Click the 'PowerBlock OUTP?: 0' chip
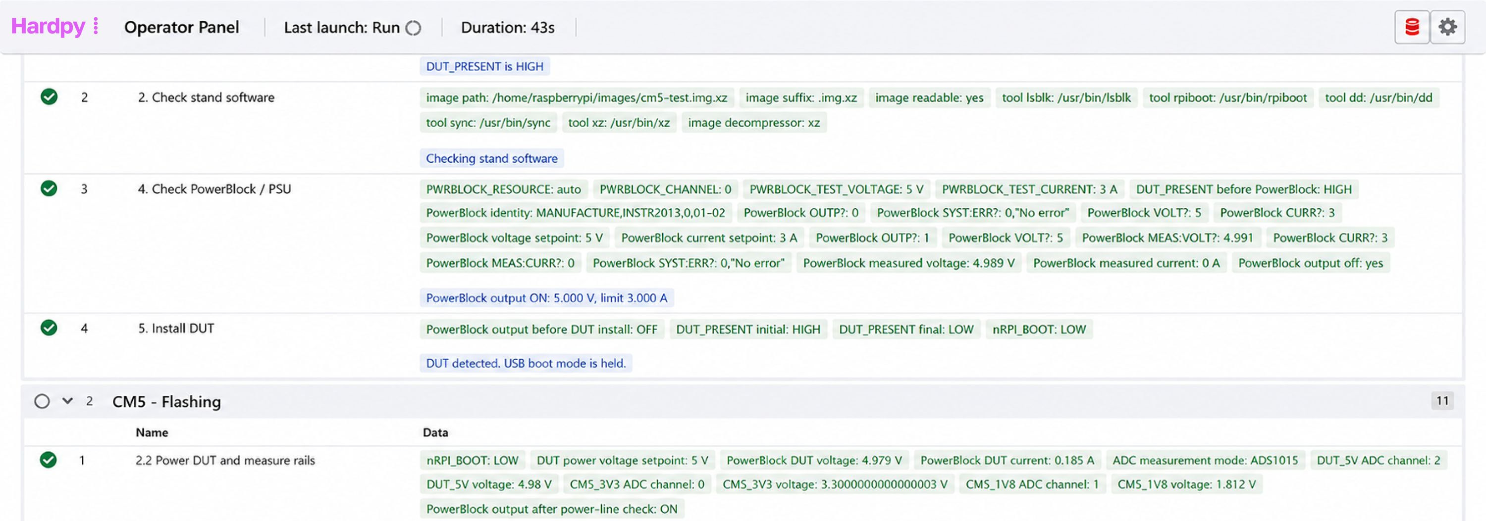This screenshot has width=1486, height=521. [800, 213]
